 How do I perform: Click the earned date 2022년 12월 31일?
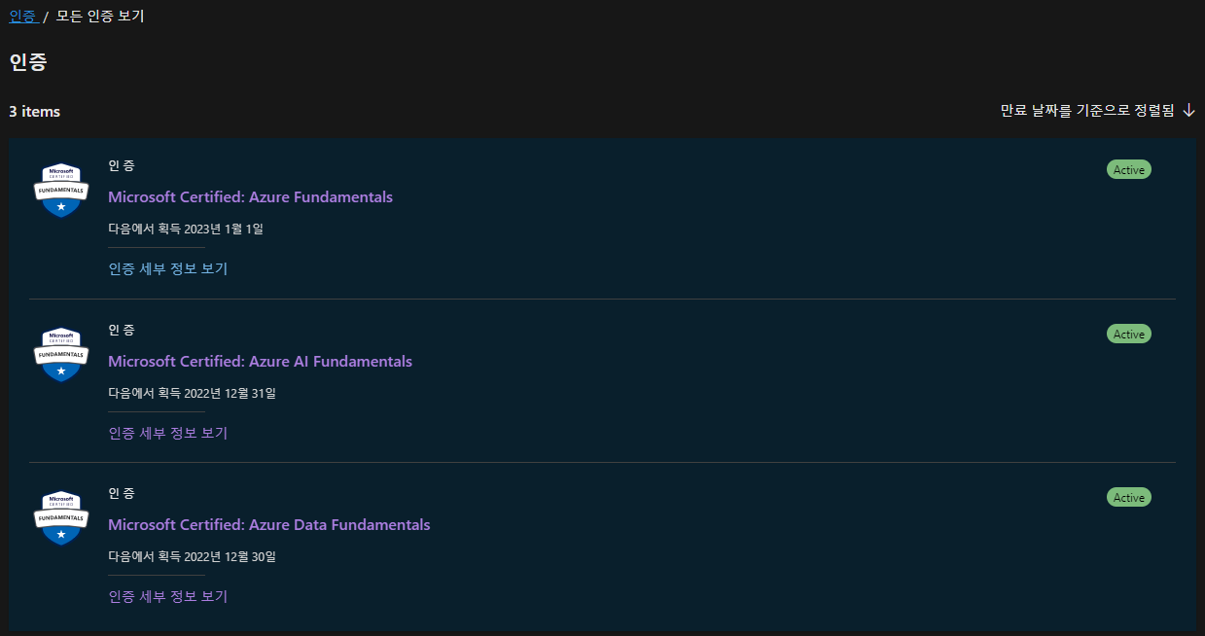230,394
